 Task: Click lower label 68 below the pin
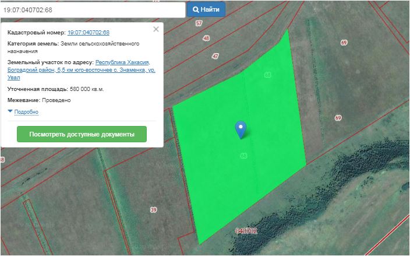point(243,156)
